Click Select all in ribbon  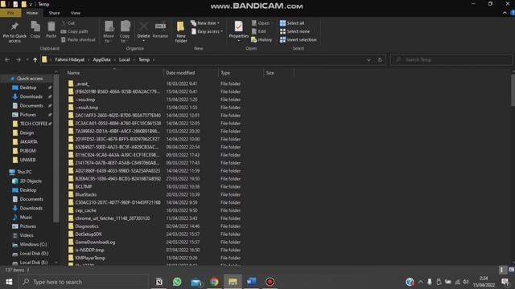pos(292,23)
